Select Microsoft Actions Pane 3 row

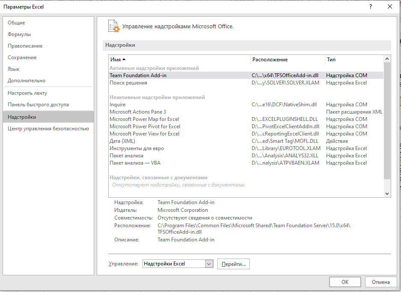click(246, 112)
